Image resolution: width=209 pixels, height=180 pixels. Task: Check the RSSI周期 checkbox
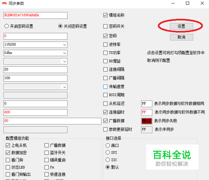tap(105, 95)
